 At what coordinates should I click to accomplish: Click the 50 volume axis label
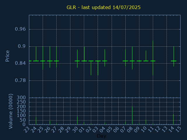23,120
